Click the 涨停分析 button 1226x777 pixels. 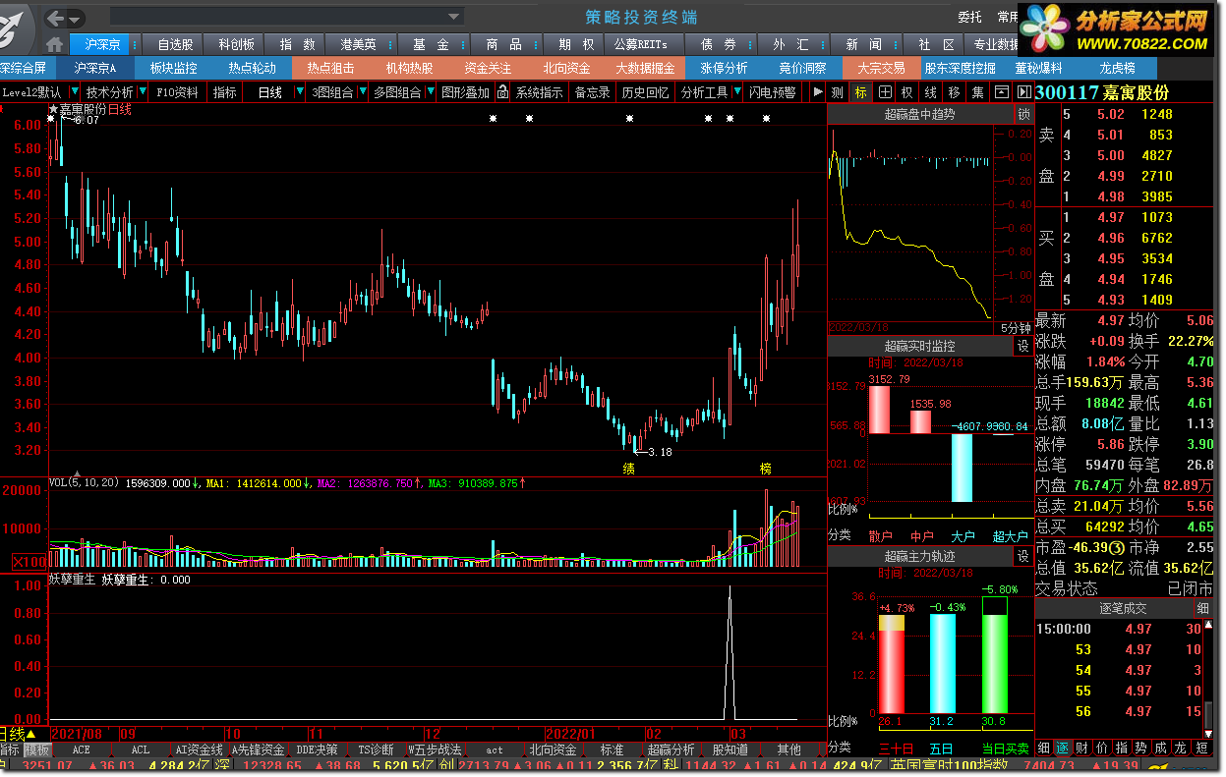(724, 68)
